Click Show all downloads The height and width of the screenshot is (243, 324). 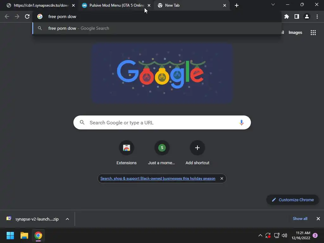(x=300, y=219)
